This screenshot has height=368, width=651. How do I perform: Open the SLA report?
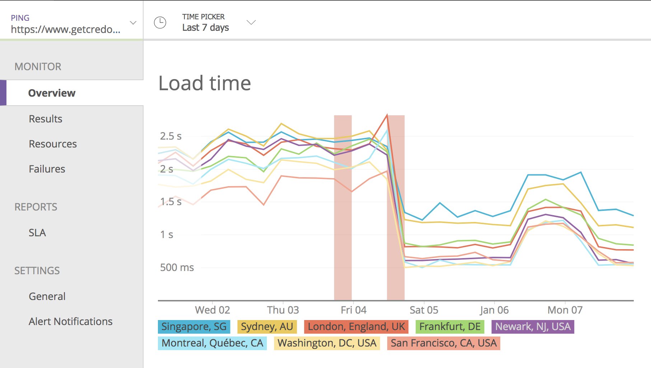pos(37,233)
